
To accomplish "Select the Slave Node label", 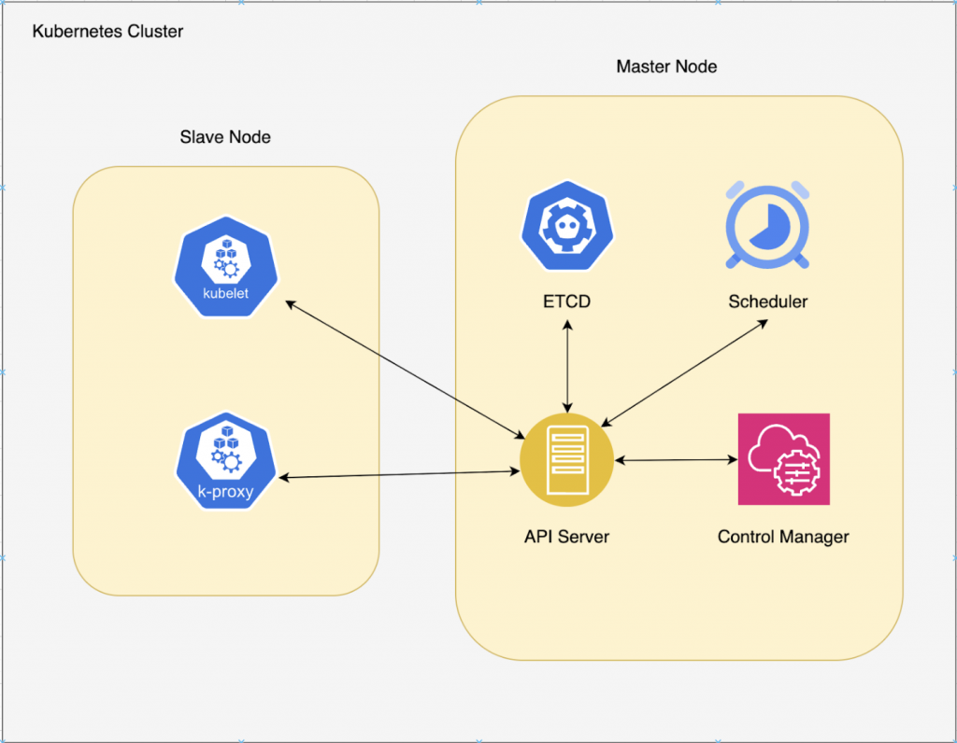I will point(225,136).
